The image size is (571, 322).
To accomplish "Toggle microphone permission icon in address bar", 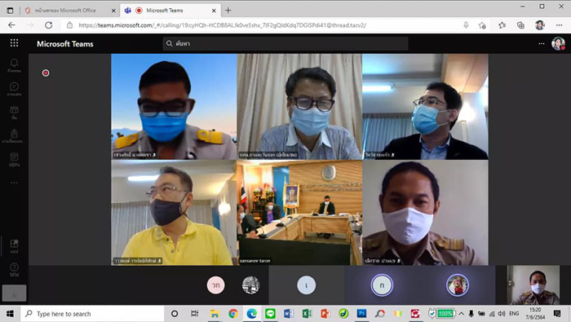I will (466, 25).
